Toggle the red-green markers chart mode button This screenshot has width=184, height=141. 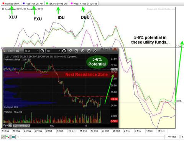click(8, 137)
